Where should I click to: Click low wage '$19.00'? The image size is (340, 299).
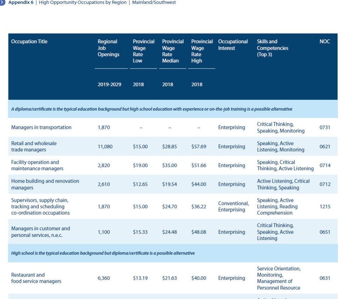pyautogui.click(x=140, y=165)
